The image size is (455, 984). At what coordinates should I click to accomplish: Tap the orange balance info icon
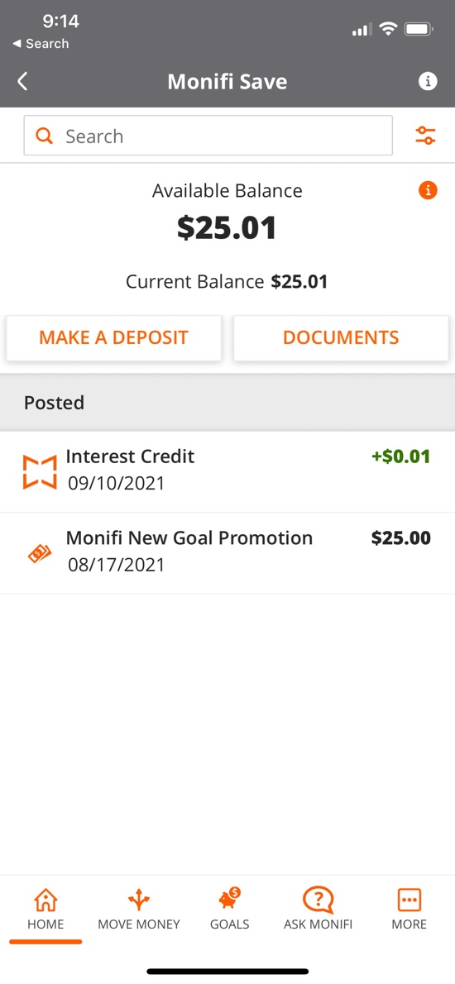pos(428,190)
